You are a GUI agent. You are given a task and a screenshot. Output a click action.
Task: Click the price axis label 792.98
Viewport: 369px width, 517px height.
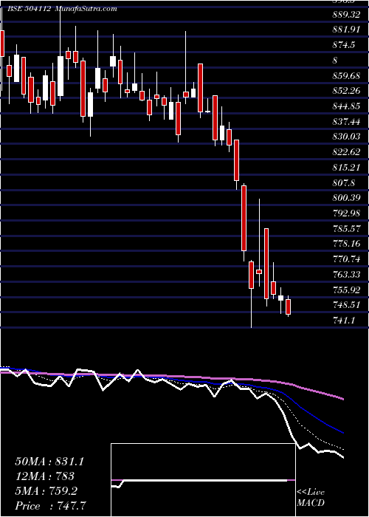[x=346, y=213]
